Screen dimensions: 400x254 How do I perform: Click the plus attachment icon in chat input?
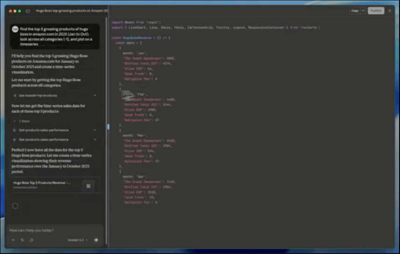click(13, 240)
